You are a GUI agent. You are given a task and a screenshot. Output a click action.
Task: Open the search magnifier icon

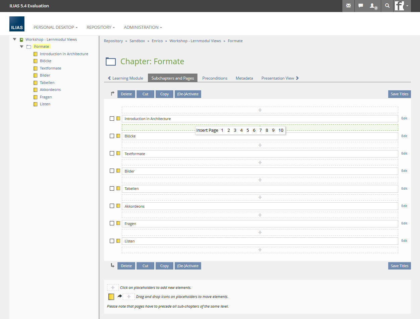point(387,6)
